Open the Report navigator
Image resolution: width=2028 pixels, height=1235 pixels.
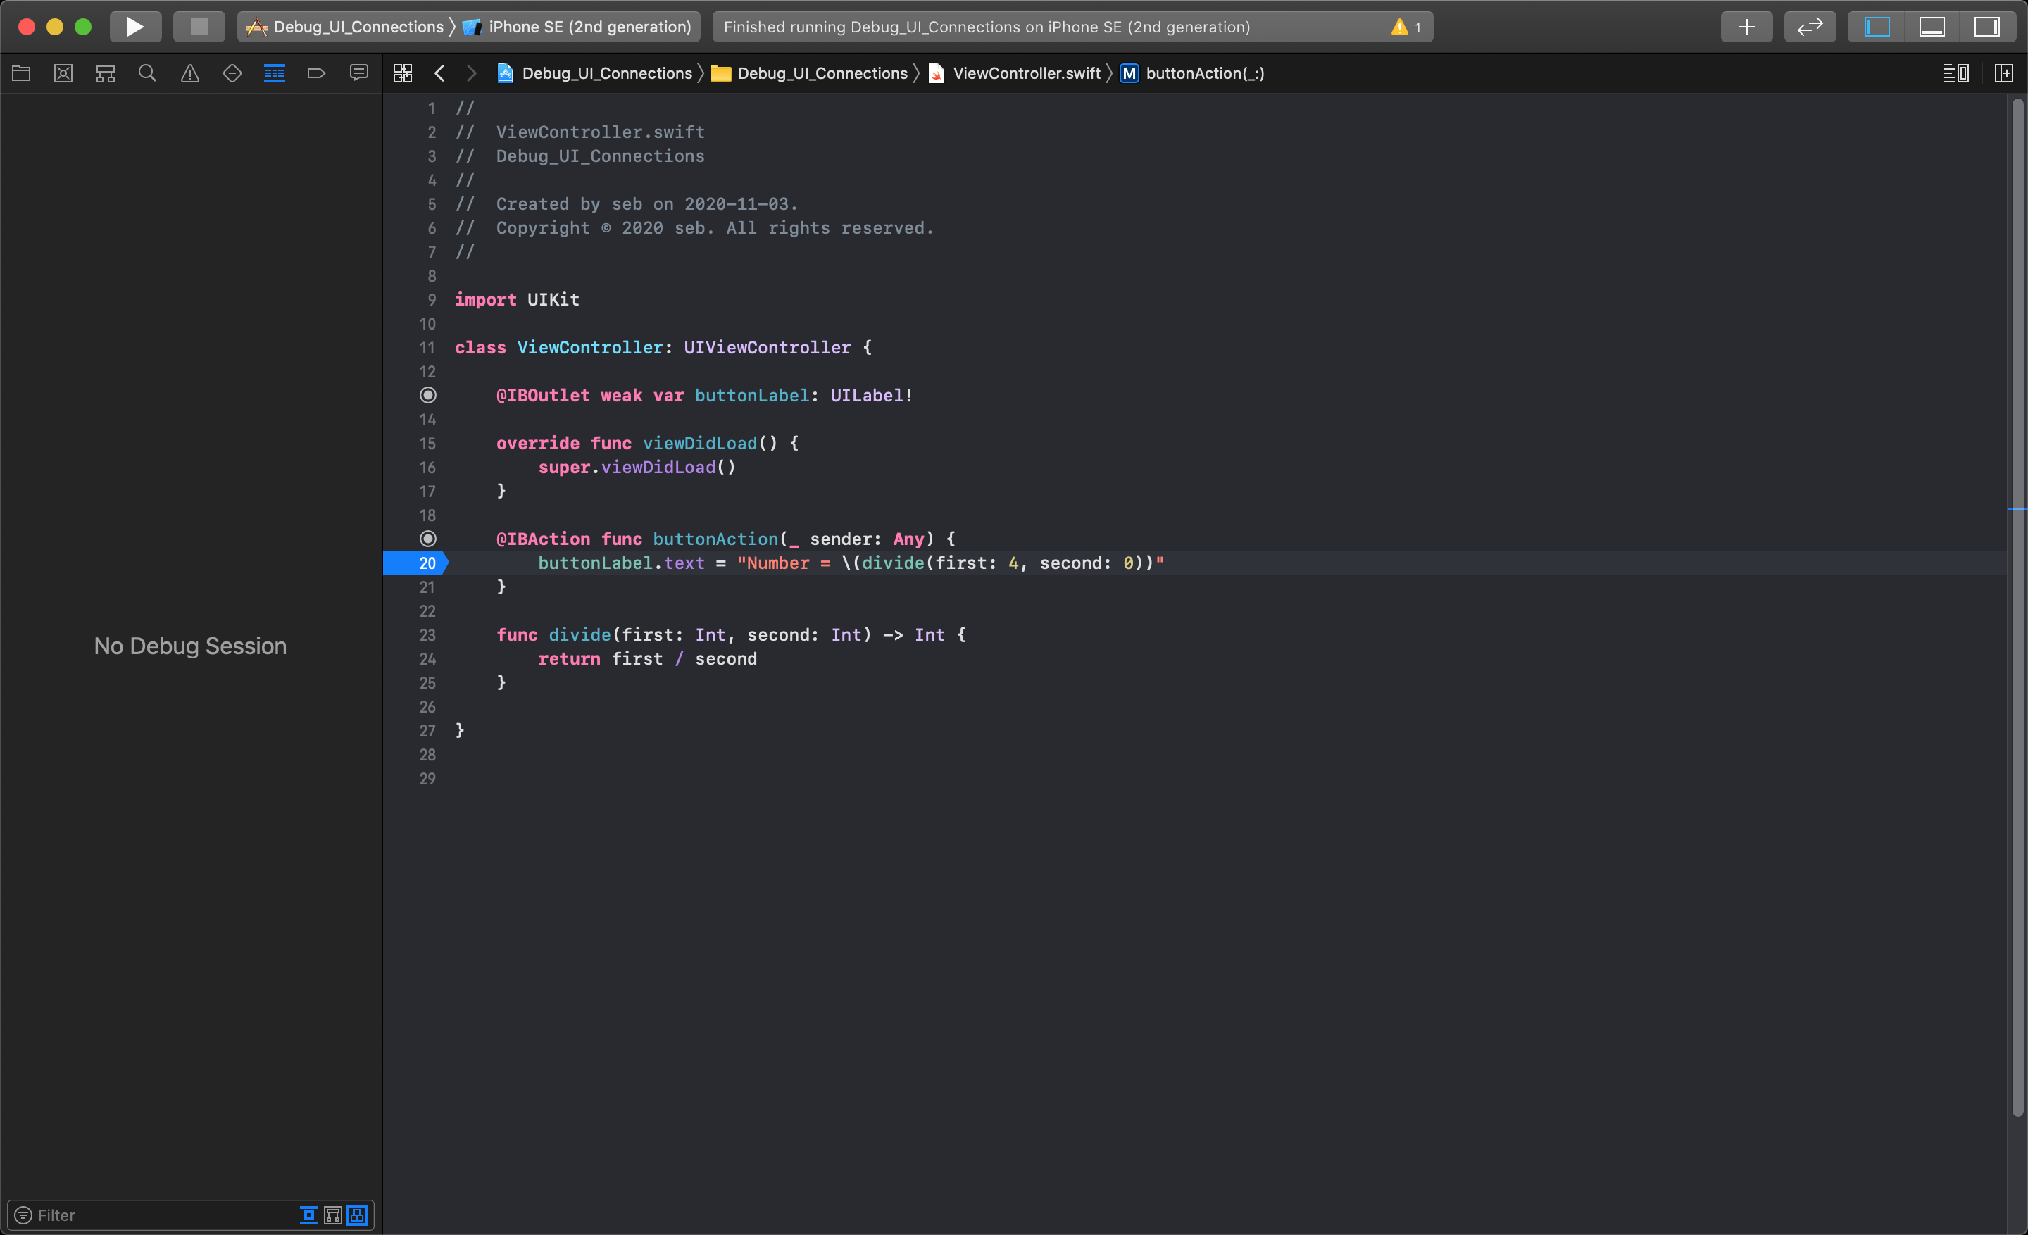(359, 73)
